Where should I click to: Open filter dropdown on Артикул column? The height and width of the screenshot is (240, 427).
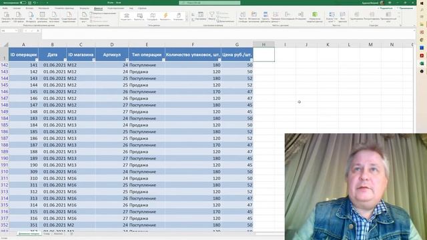pyautogui.click(x=127, y=59)
